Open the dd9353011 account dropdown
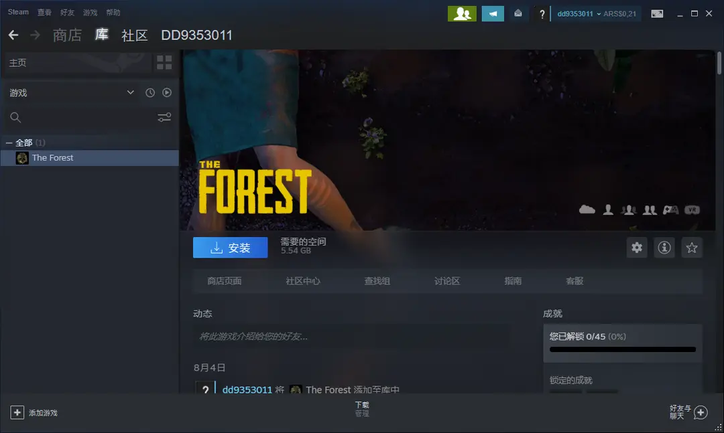724x433 pixels. 579,14
